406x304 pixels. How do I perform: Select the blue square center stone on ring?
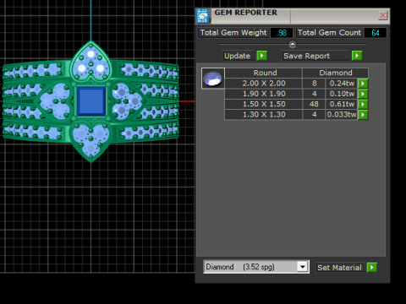(x=91, y=101)
